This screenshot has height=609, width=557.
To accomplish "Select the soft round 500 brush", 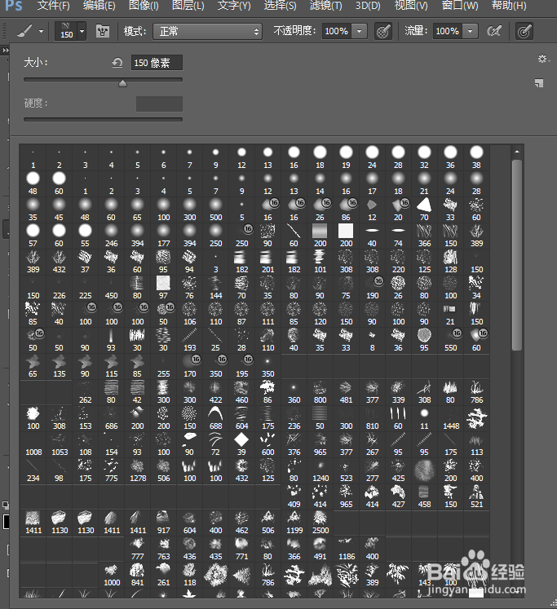I will coord(215,210).
